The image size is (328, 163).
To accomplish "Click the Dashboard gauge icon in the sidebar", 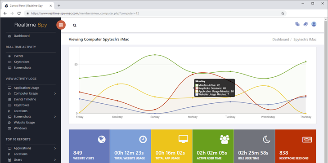I will coord(9,36).
